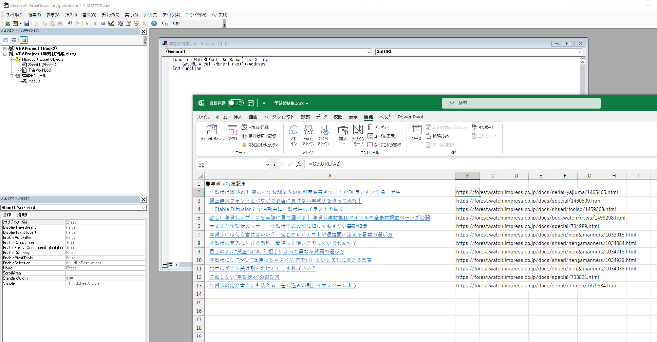This screenshot has height=342, width=657.
Task: Open the Sheet1 Worksheet object dropdown
Action: click(143, 207)
